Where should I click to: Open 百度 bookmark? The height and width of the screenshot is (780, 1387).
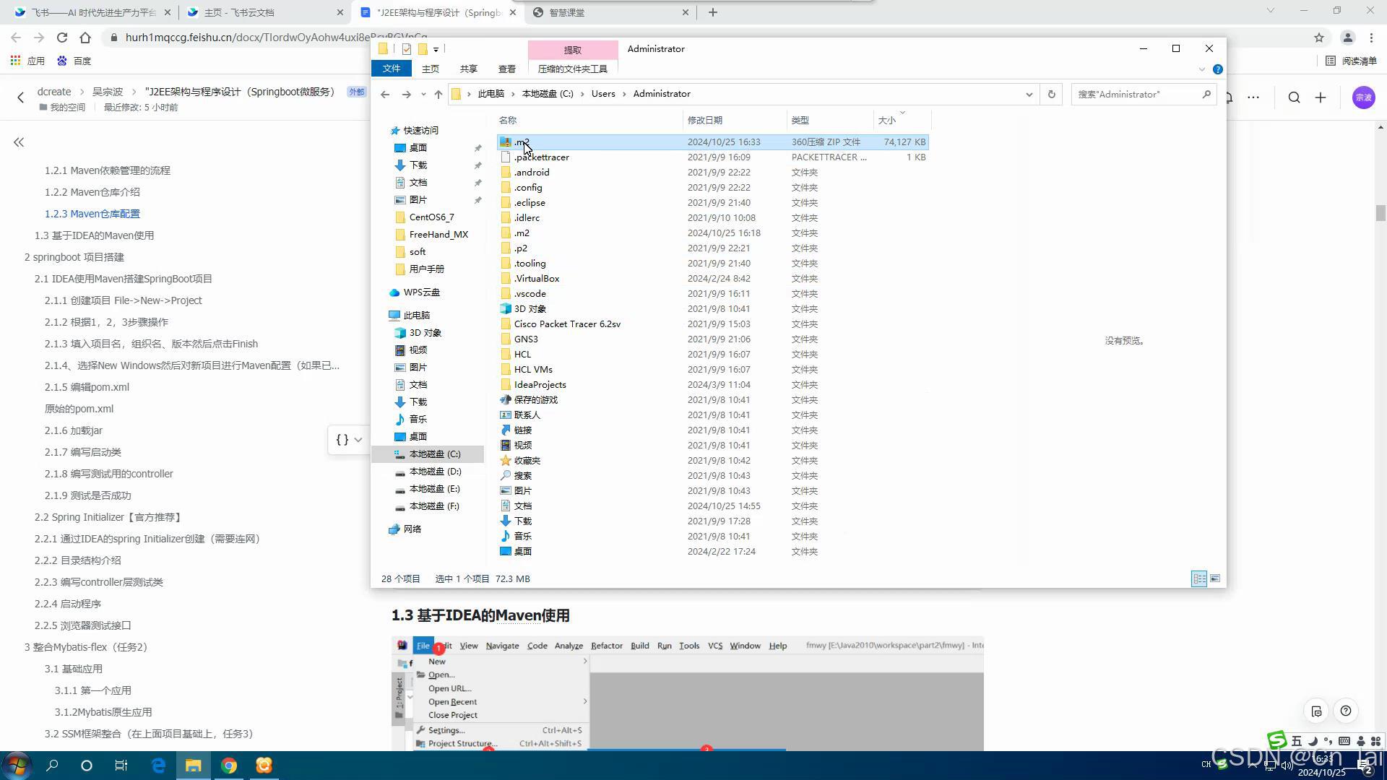(x=74, y=61)
